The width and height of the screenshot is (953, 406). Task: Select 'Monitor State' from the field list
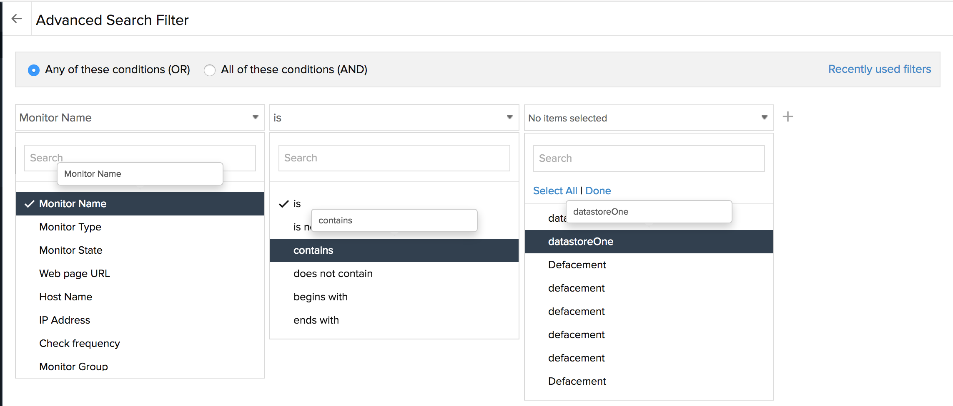pyautogui.click(x=70, y=250)
